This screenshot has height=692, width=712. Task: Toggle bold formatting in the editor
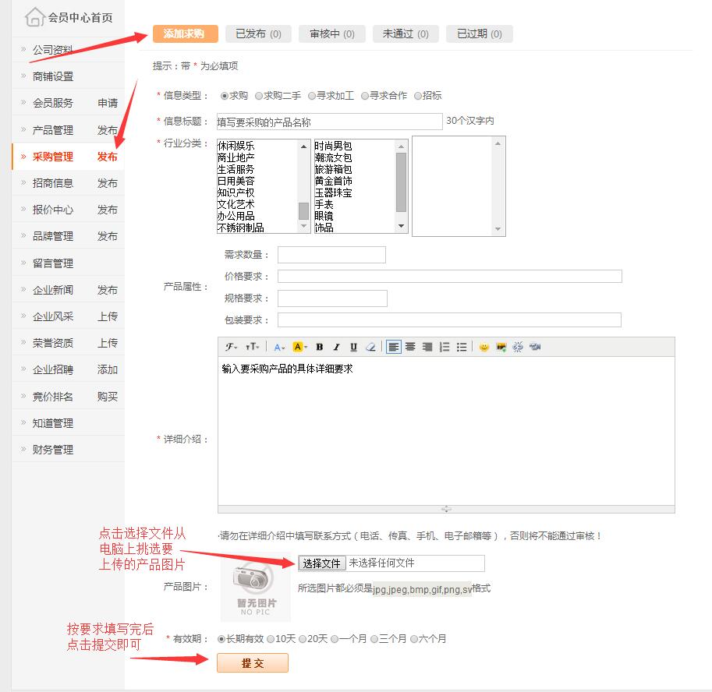click(320, 347)
